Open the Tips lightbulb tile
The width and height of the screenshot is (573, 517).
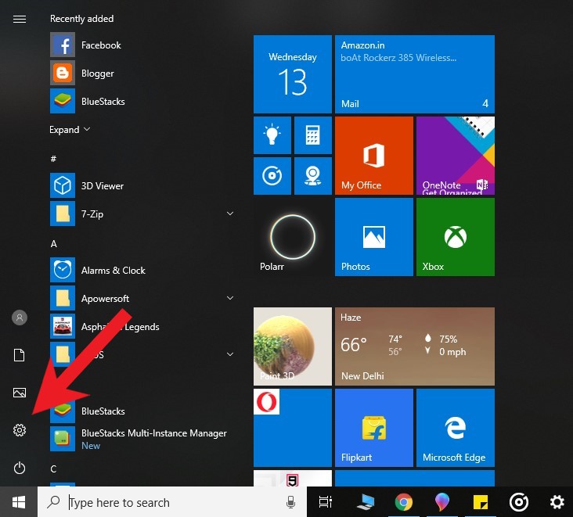point(272,135)
